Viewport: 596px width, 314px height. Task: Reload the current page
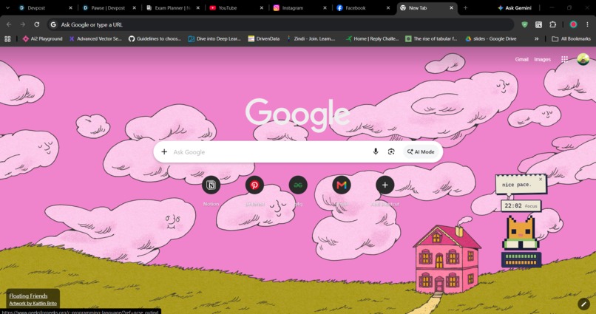36,24
